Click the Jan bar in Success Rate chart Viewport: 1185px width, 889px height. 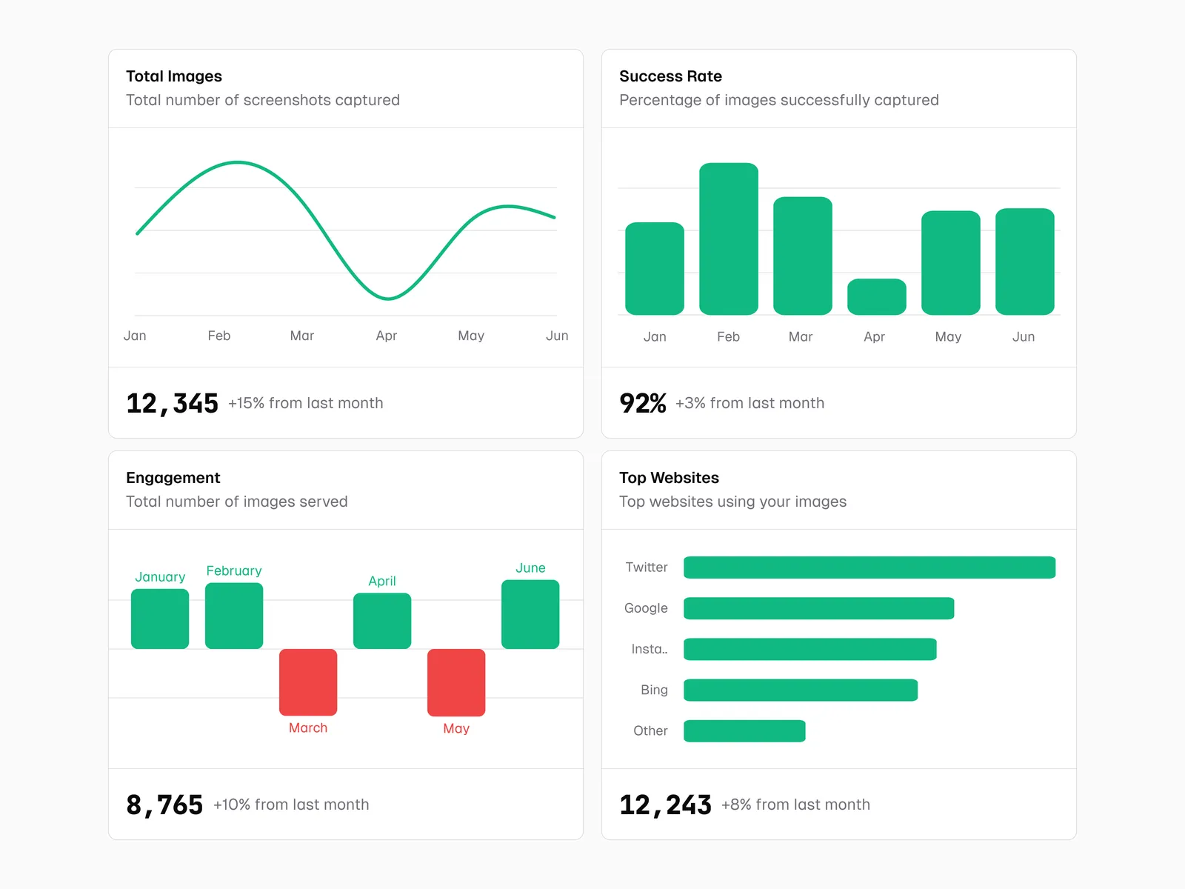pyautogui.click(x=654, y=268)
